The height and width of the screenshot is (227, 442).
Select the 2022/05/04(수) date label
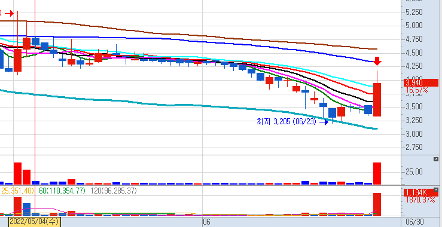[34, 222]
